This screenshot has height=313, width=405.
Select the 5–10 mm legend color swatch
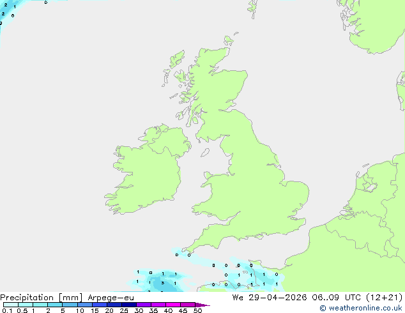70,305
